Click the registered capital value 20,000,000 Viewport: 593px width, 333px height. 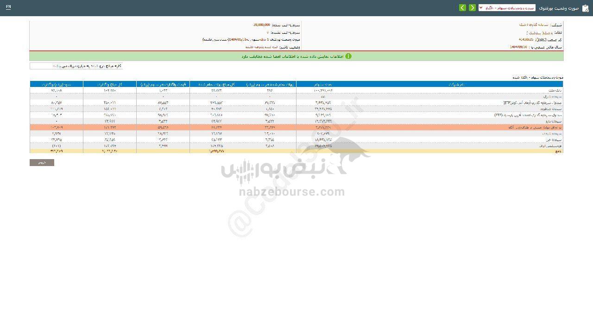click(262, 25)
